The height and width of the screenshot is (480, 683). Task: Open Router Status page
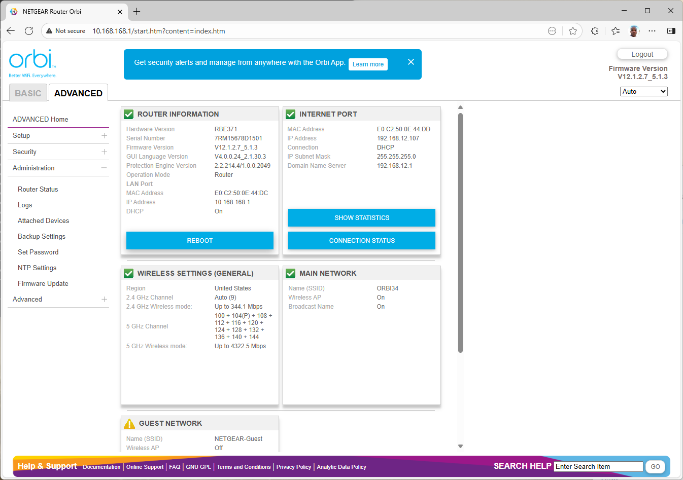coord(38,189)
